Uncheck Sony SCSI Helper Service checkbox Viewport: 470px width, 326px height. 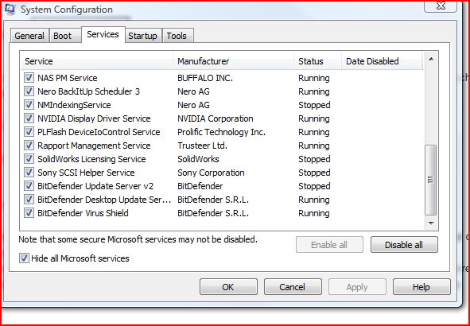29,173
